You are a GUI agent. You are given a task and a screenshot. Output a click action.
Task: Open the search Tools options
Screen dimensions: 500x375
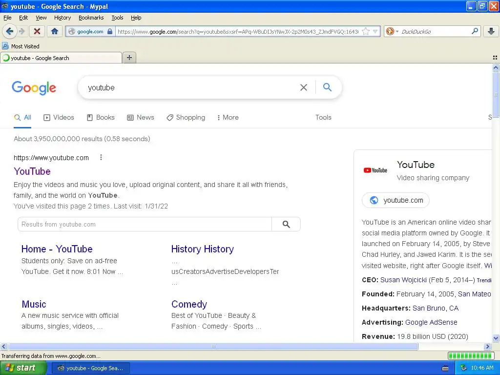[x=323, y=117]
